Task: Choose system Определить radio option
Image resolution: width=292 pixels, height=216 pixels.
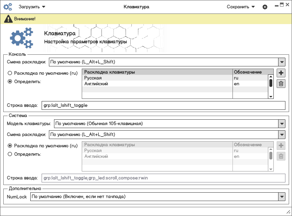Action: pos(10,154)
